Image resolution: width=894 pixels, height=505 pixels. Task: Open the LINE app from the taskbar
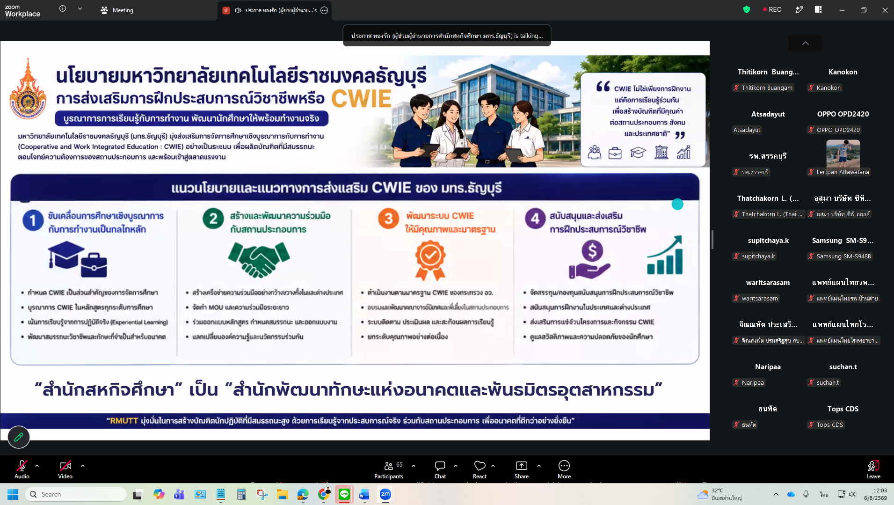[344, 494]
